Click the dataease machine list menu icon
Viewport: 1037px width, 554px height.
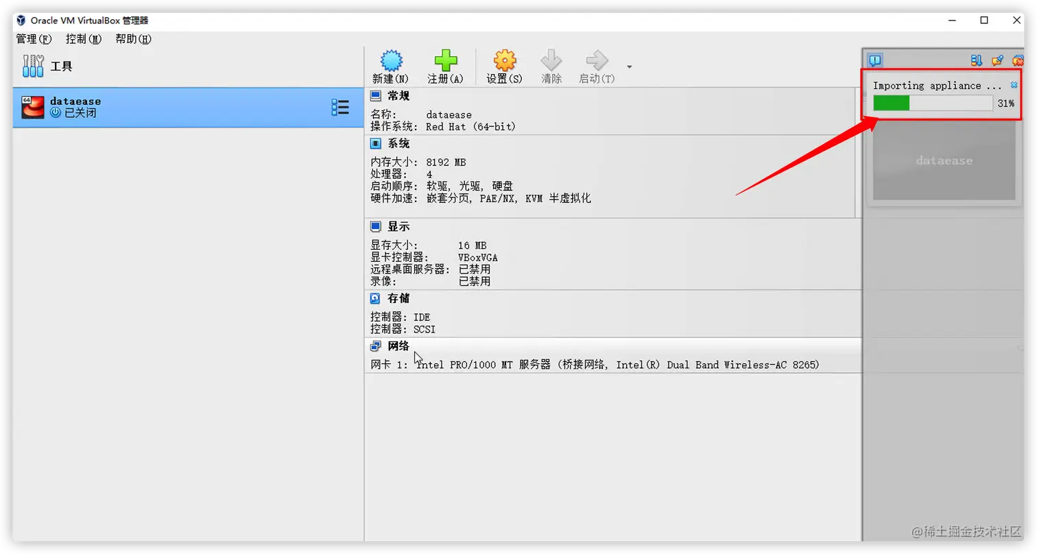point(339,107)
